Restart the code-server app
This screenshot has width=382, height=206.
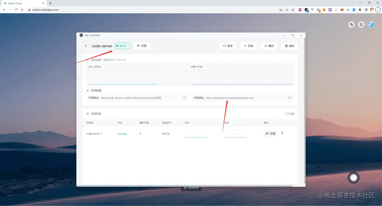pyautogui.click(x=269, y=46)
